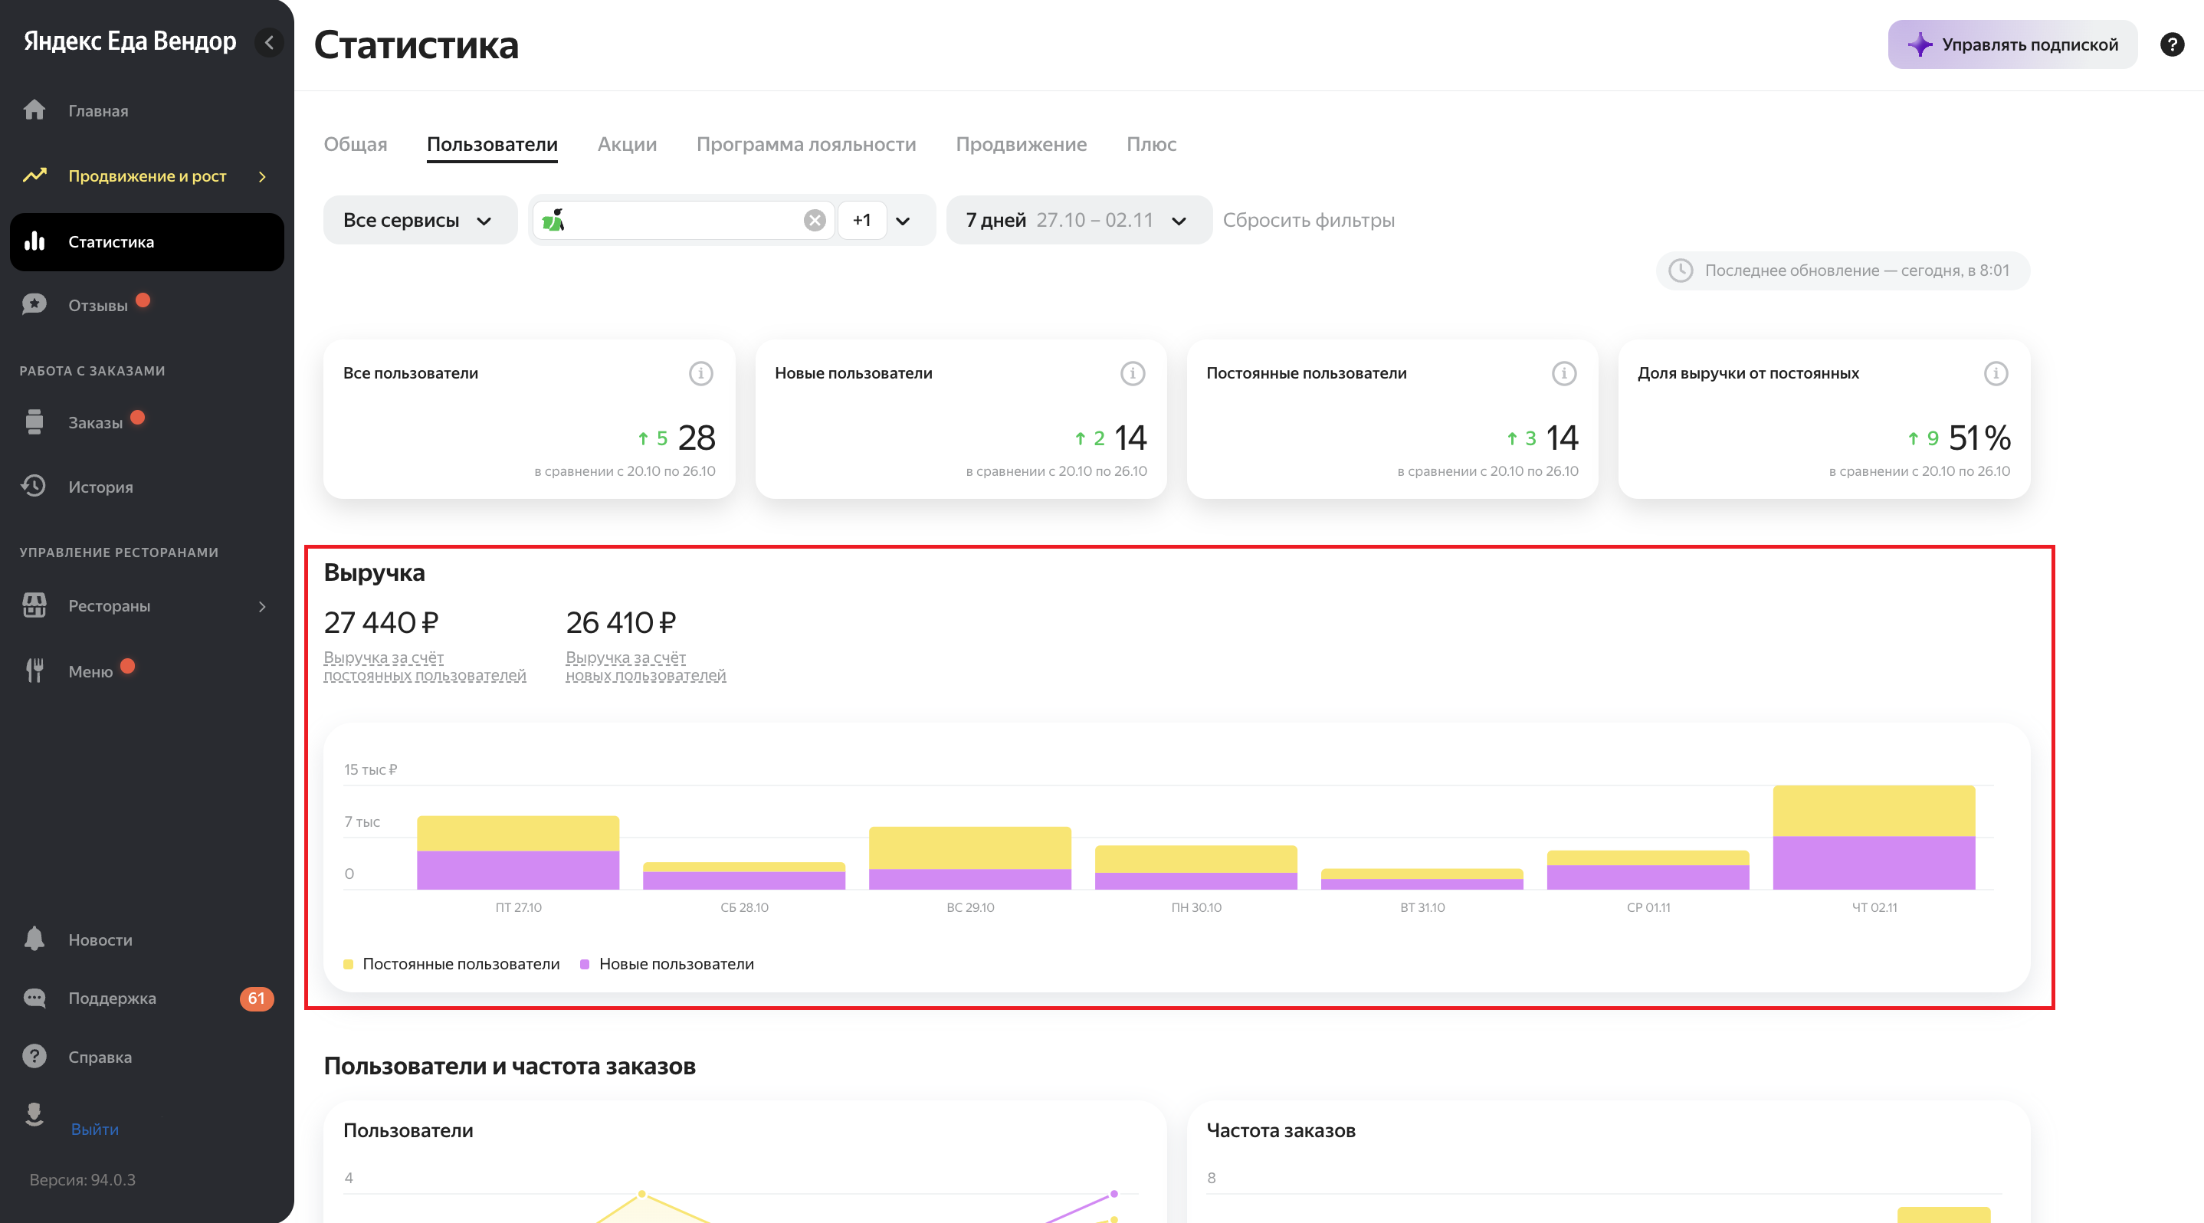Click info icon on Доля выручки от постоянных card

pyautogui.click(x=1996, y=374)
